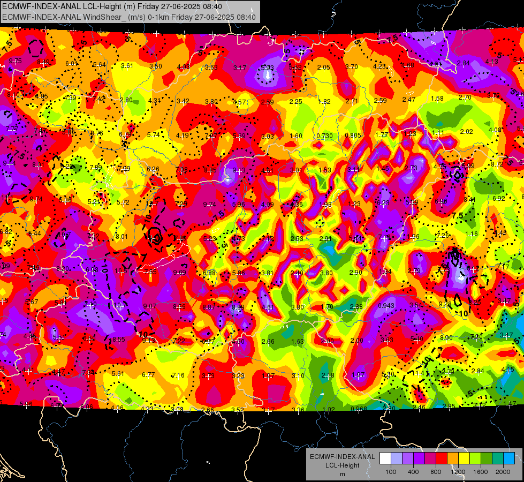Click the wind shear value 8.90
The height and width of the screenshot is (482, 524).
point(446,338)
